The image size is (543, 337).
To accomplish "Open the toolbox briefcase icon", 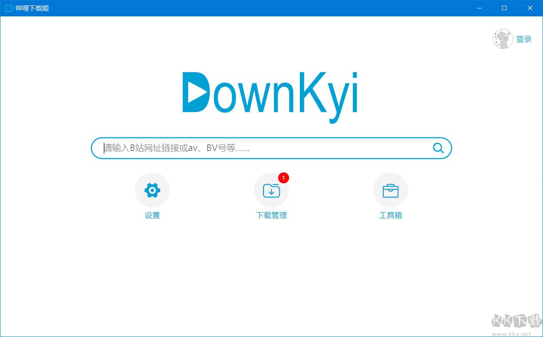I will click(x=390, y=190).
